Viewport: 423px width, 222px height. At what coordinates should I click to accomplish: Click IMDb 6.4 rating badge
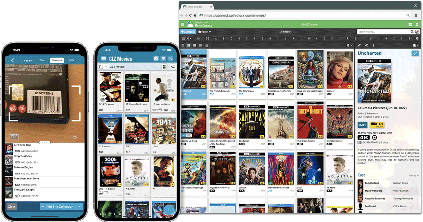point(377,124)
